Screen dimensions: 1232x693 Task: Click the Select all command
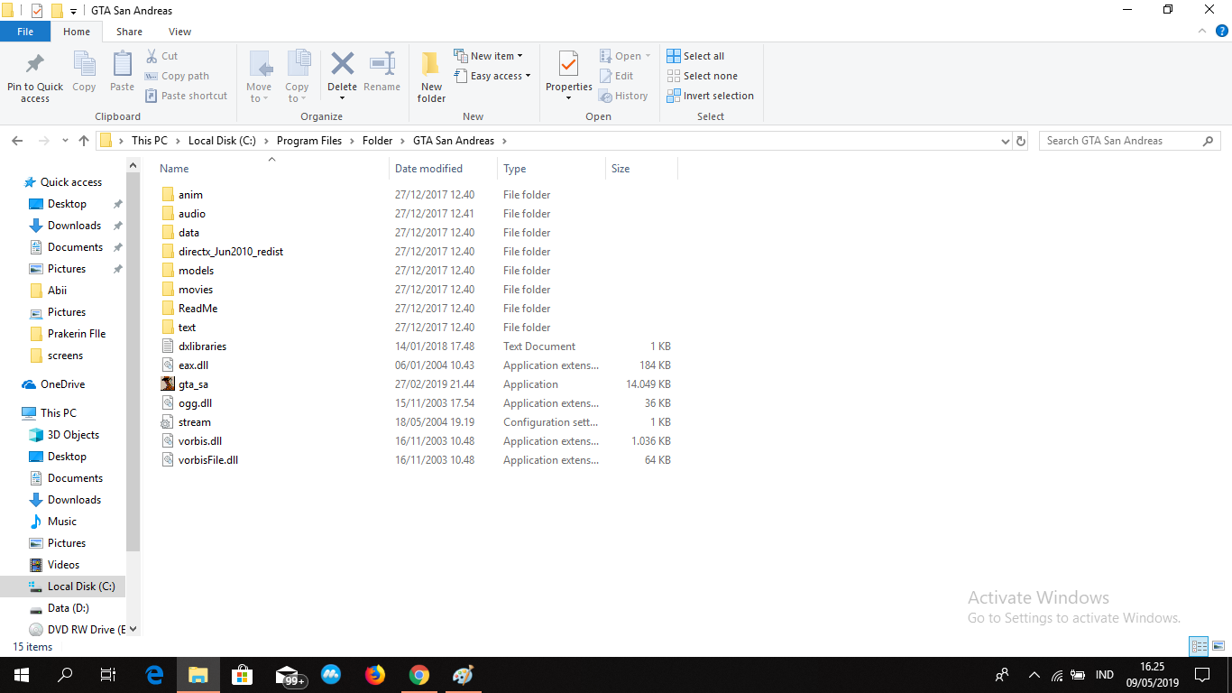[695, 56]
